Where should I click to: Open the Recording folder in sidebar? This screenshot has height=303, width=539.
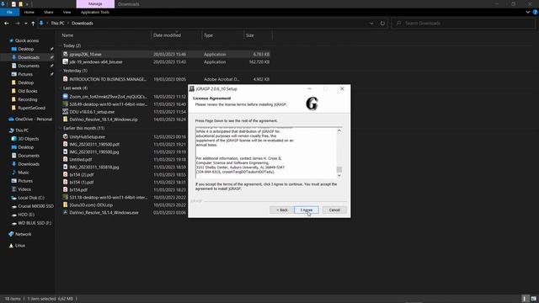pyautogui.click(x=28, y=99)
